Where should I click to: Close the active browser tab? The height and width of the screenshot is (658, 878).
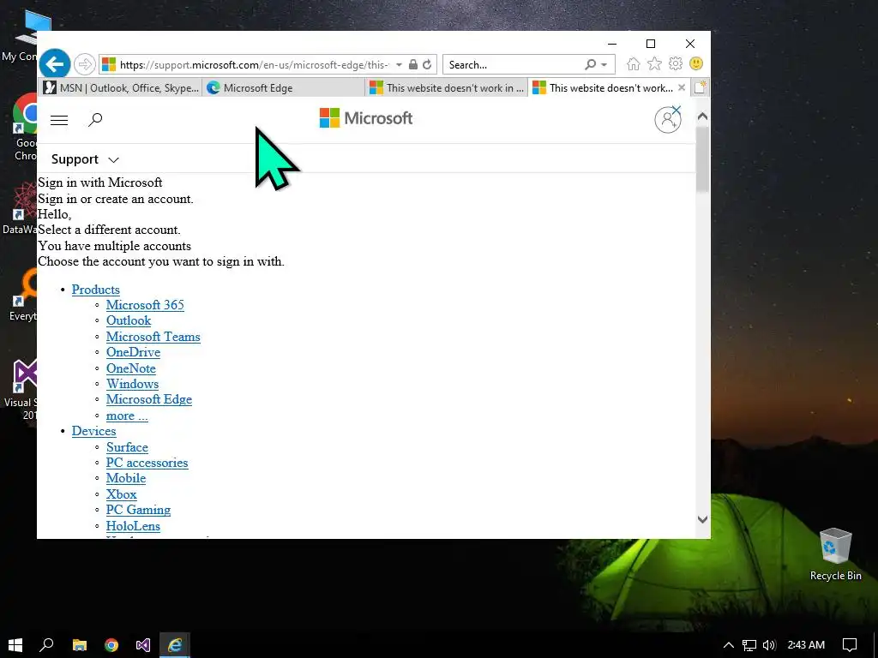pyautogui.click(x=682, y=87)
